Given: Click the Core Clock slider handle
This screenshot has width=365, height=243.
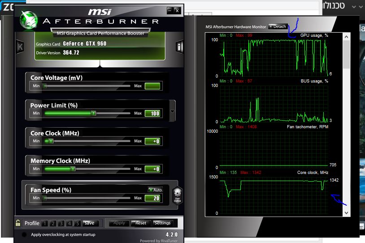Looking at the screenshot, I should click(51, 141).
